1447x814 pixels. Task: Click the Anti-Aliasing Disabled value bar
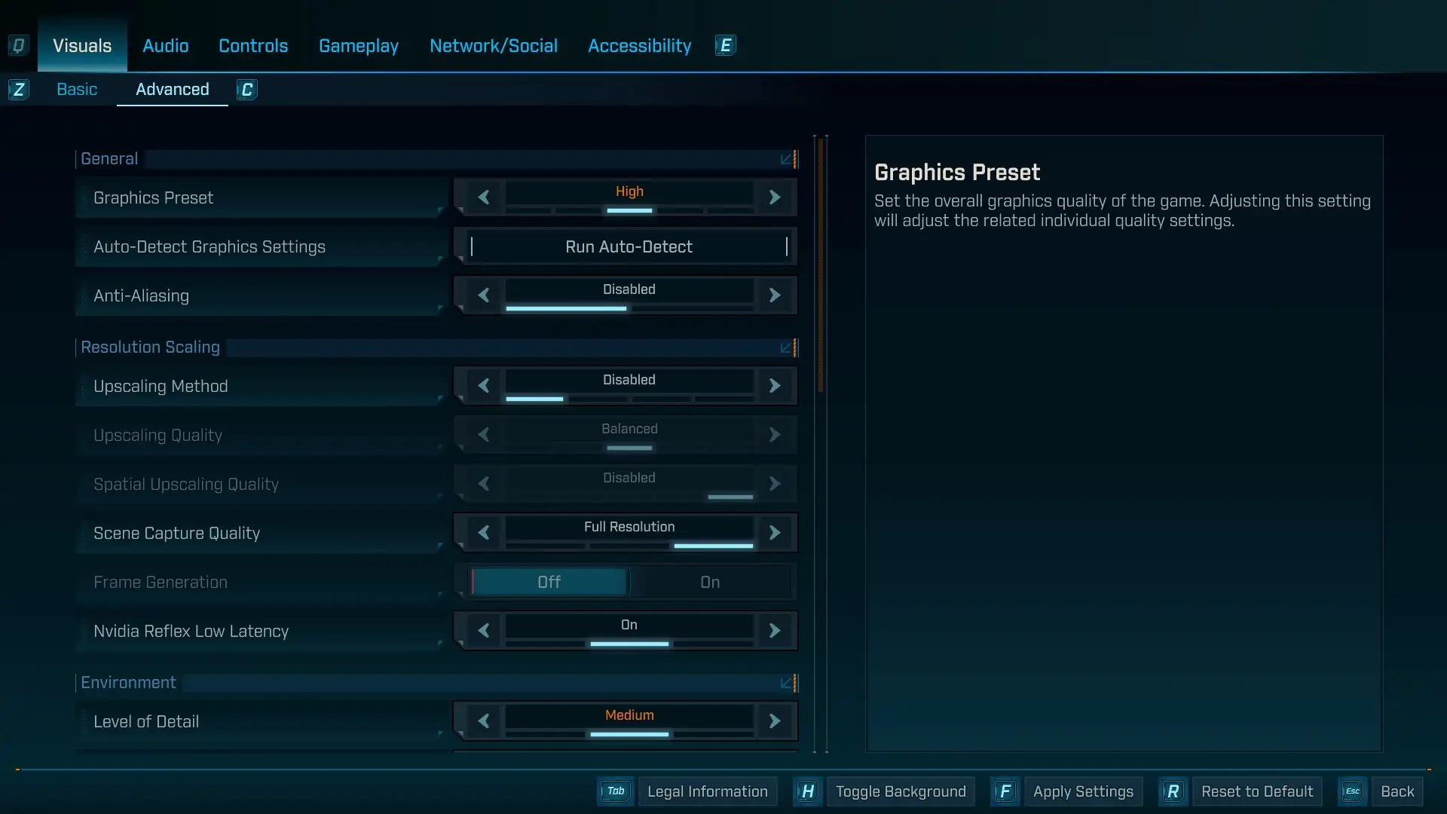(x=629, y=295)
